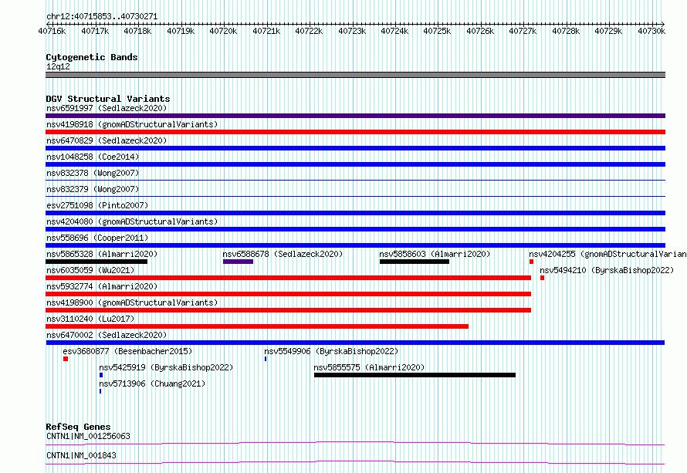Open the nsv5713906 (Chuang2021) label
687x473 pixels.
[152, 383]
